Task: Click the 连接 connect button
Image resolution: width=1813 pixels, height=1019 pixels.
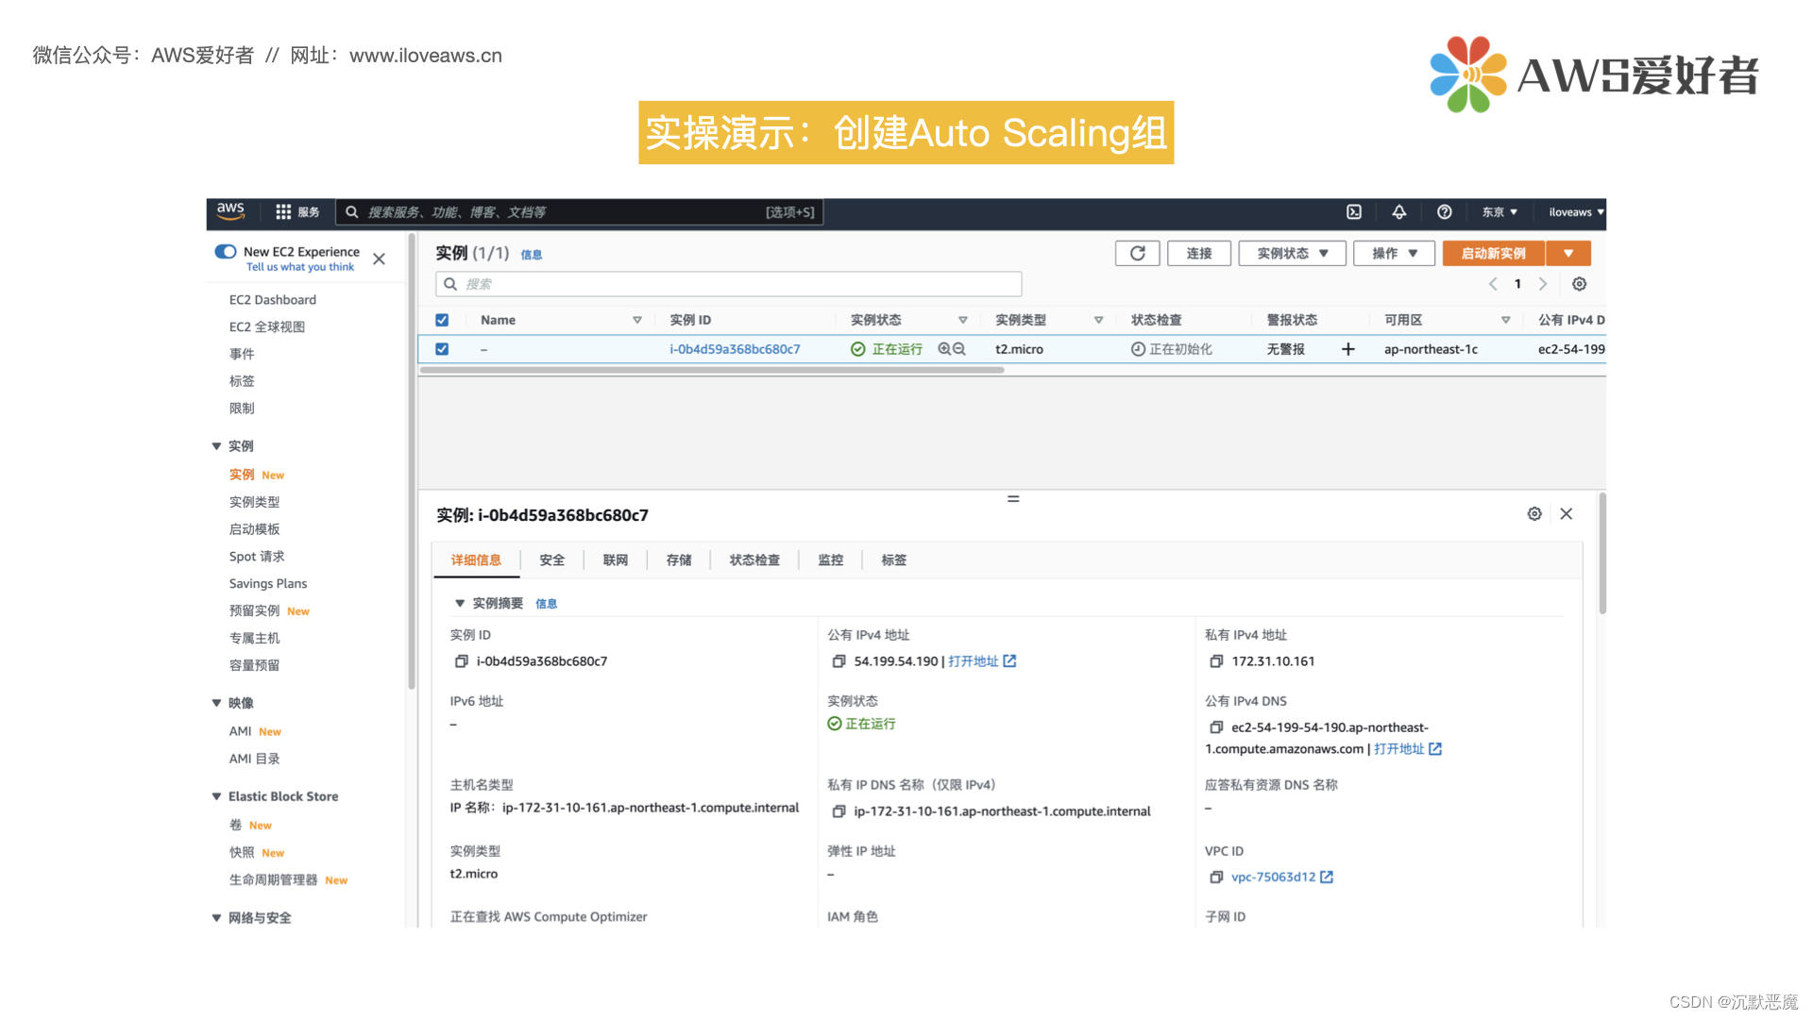Action: (1199, 253)
